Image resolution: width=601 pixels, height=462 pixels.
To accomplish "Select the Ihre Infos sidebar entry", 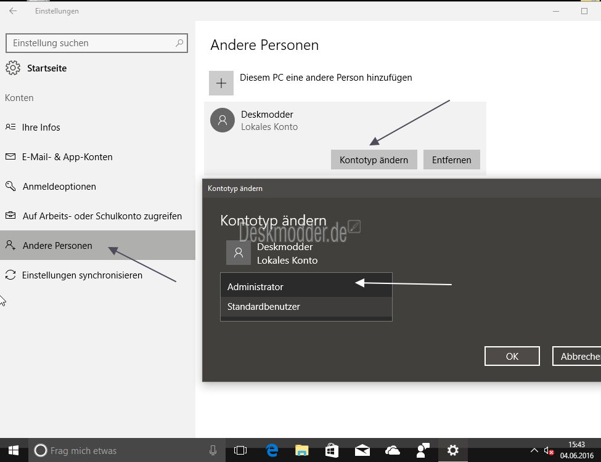I will pos(98,127).
